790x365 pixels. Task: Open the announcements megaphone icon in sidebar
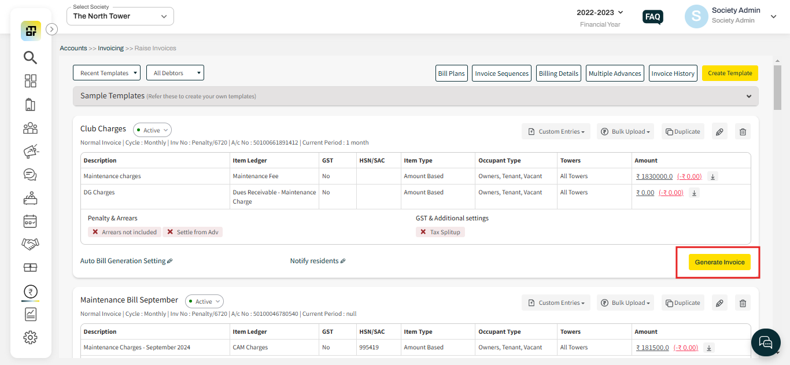coord(30,152)
